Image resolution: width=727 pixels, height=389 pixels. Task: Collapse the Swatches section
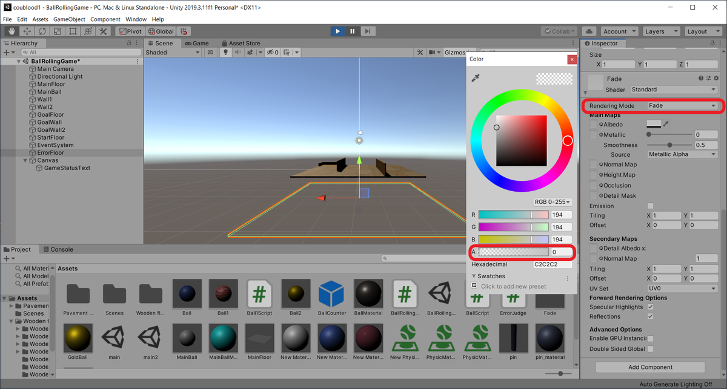coord(474,276)
